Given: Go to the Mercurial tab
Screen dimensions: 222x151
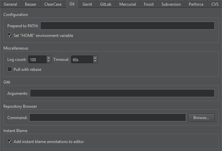Looking at the screenshot, I should click(x=128, y=4).
